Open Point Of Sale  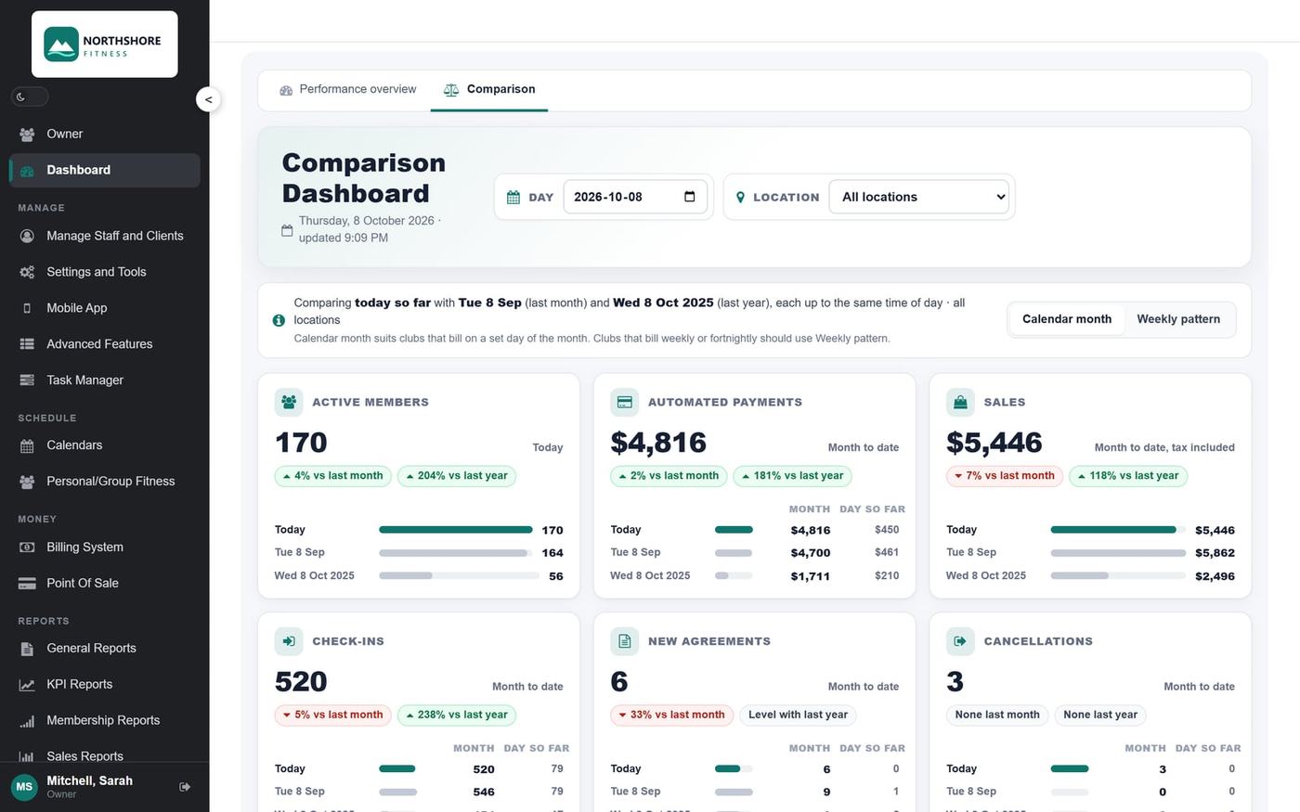click(x=104, y=584)
